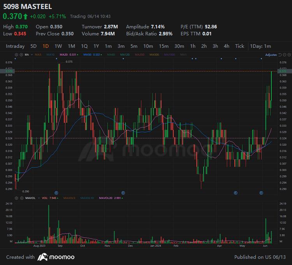This screenshot has width=292, height=265.
Task: Click the +5.71% change value
Action: coord(57,17)
